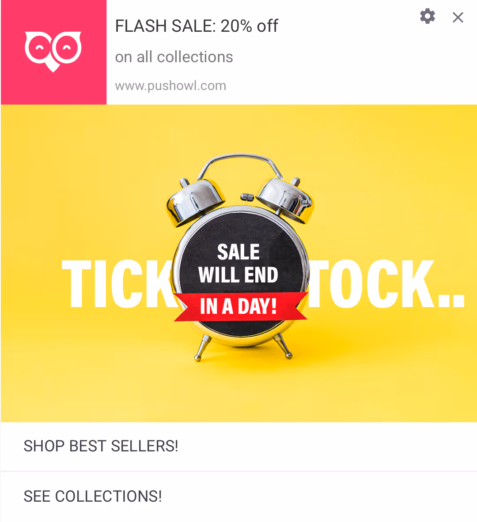477x522 pixels.
Task: Open notification settings via gear icon
Action: [x=428, y=16]
